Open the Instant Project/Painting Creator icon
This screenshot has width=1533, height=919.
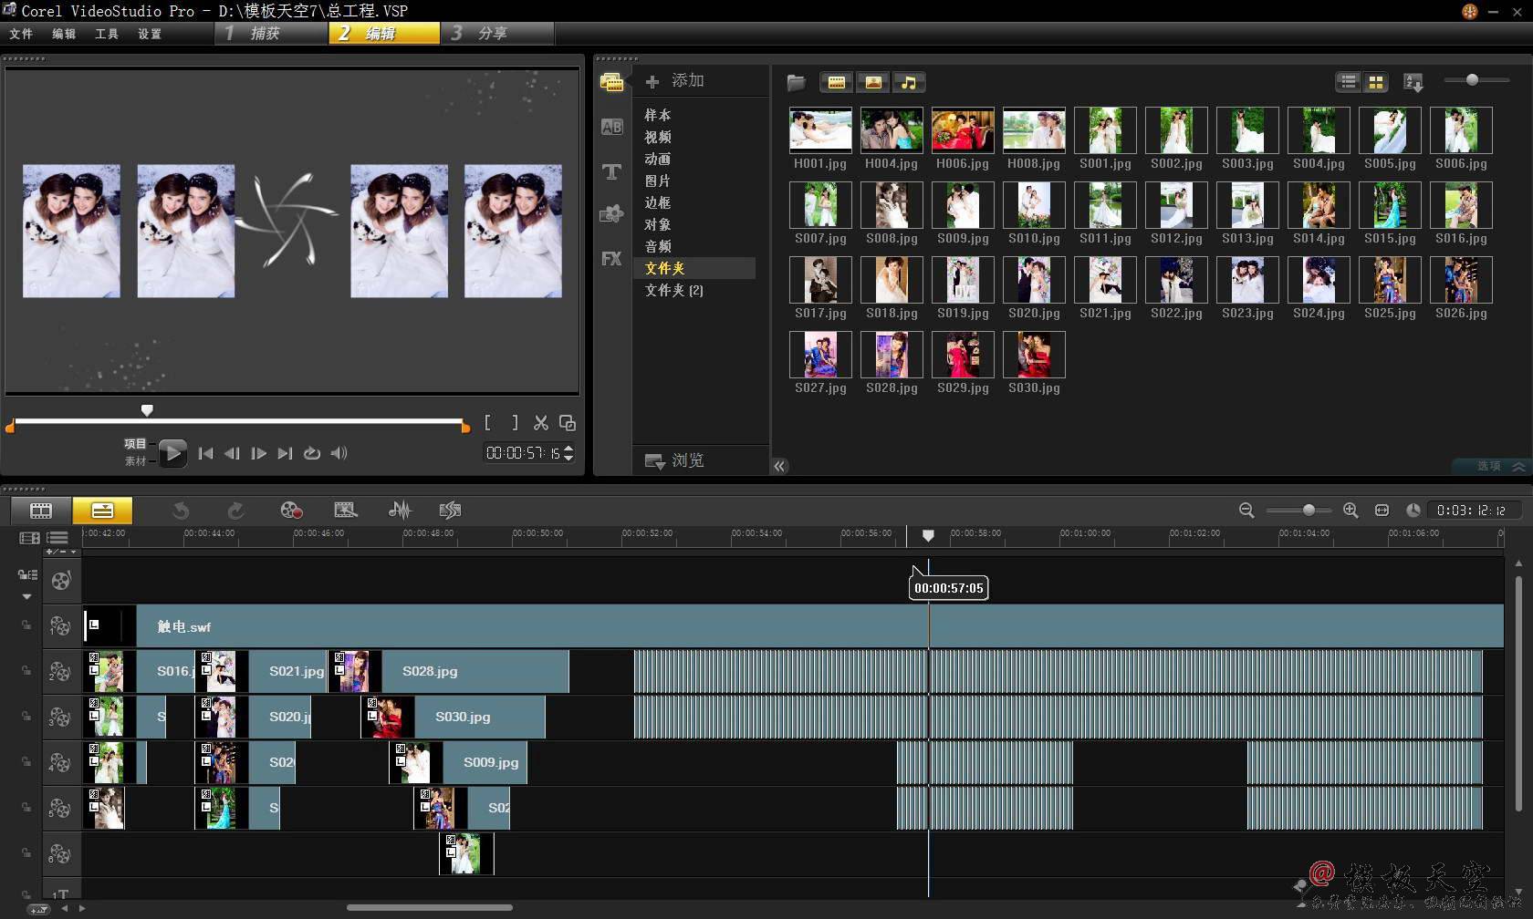(345, 511)
